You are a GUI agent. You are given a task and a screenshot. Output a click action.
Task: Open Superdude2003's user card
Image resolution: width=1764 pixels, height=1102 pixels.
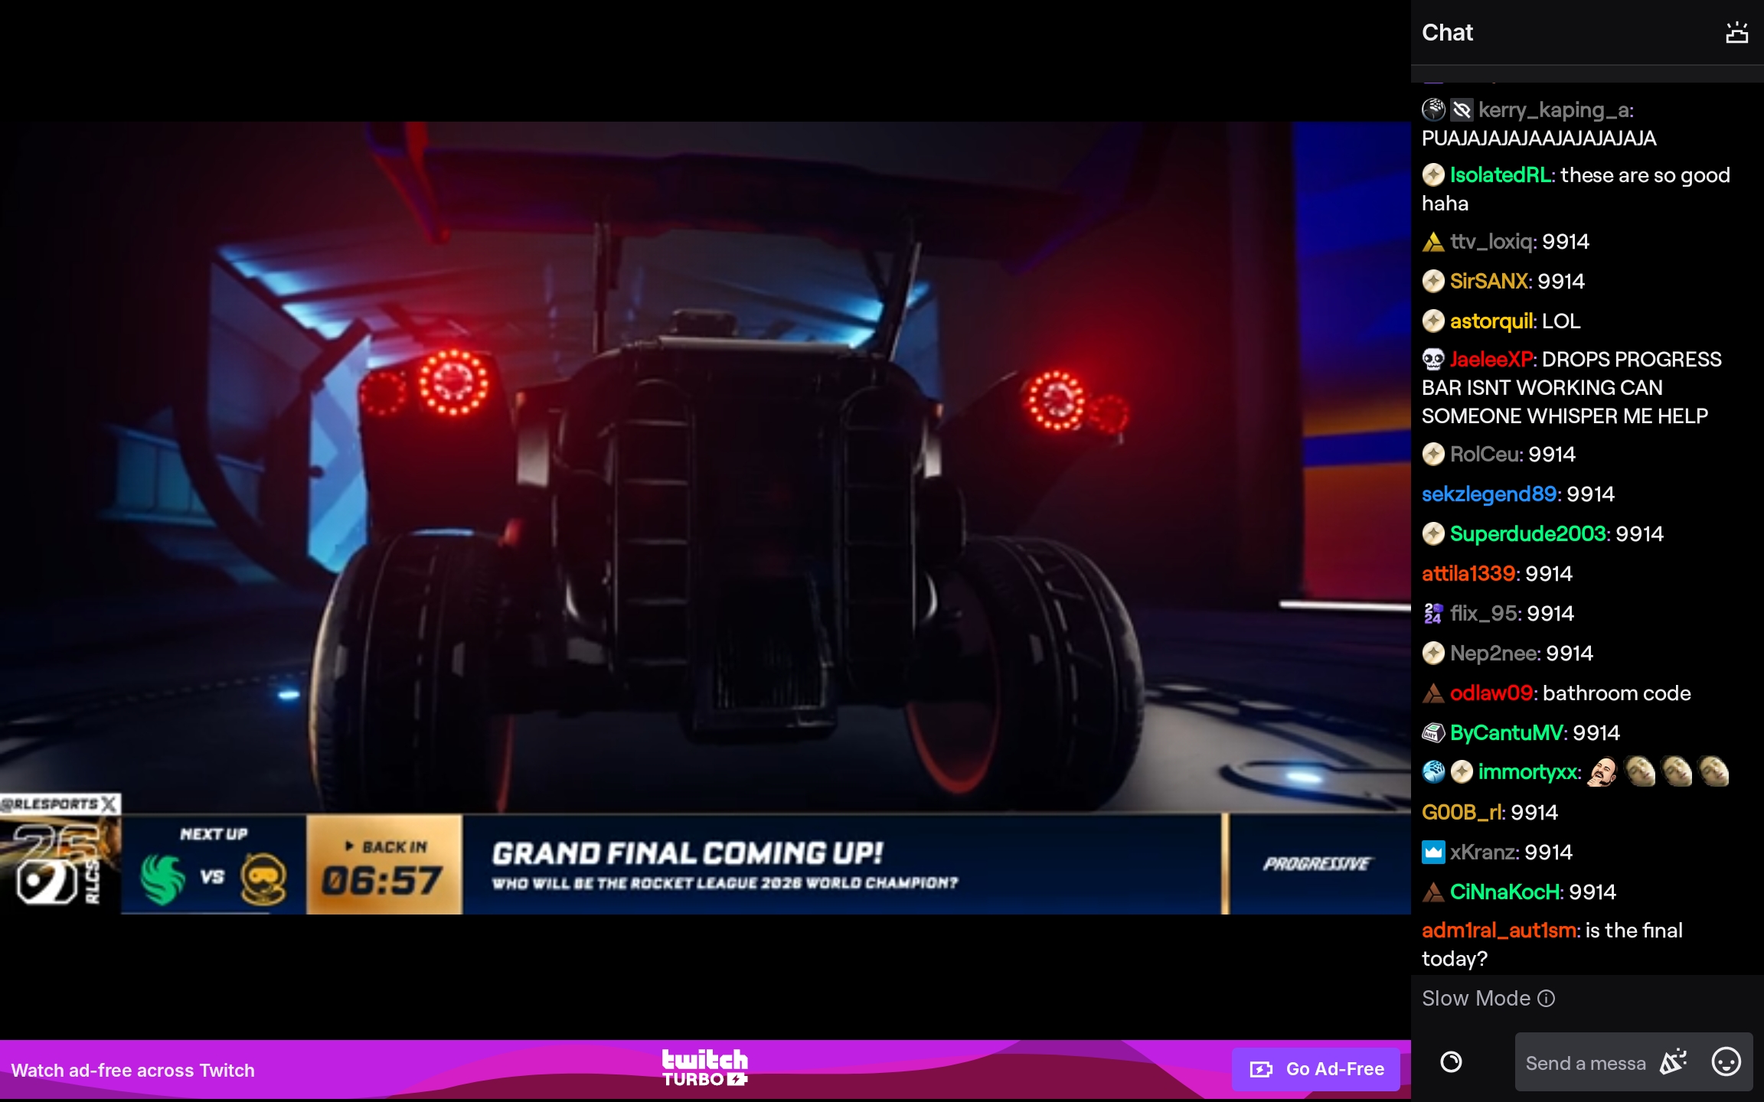[1528, 533]
